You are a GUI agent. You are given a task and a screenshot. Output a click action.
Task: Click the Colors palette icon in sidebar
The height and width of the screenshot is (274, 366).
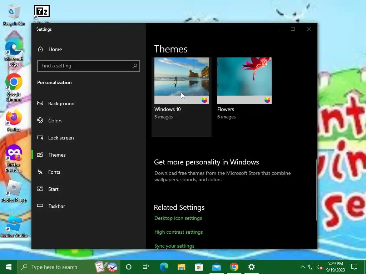40,120
